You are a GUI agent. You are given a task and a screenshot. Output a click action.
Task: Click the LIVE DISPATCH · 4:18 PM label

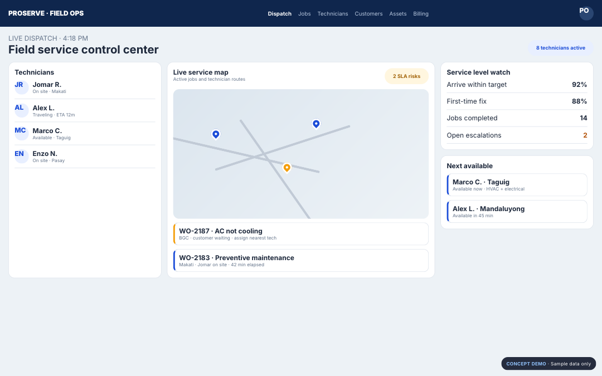coord(48,38)
